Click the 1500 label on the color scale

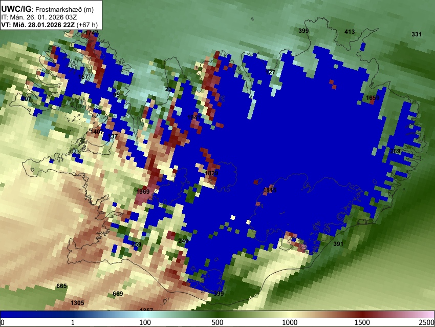(x=362, y=322)
